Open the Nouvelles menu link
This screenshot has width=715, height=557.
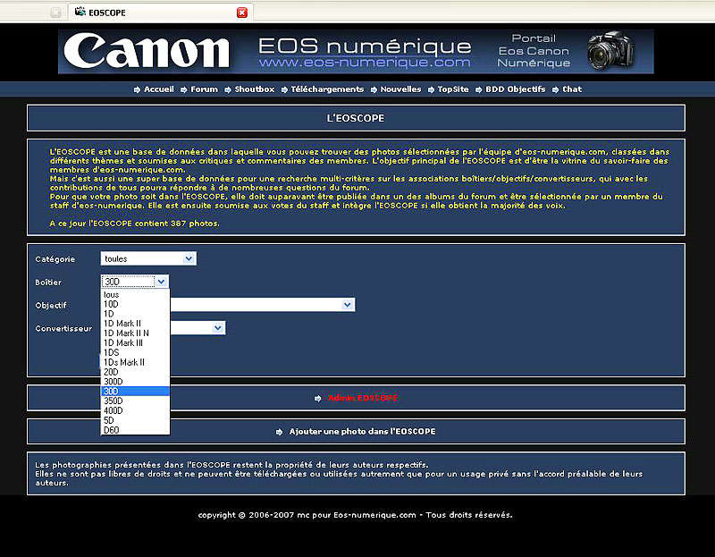400,89
